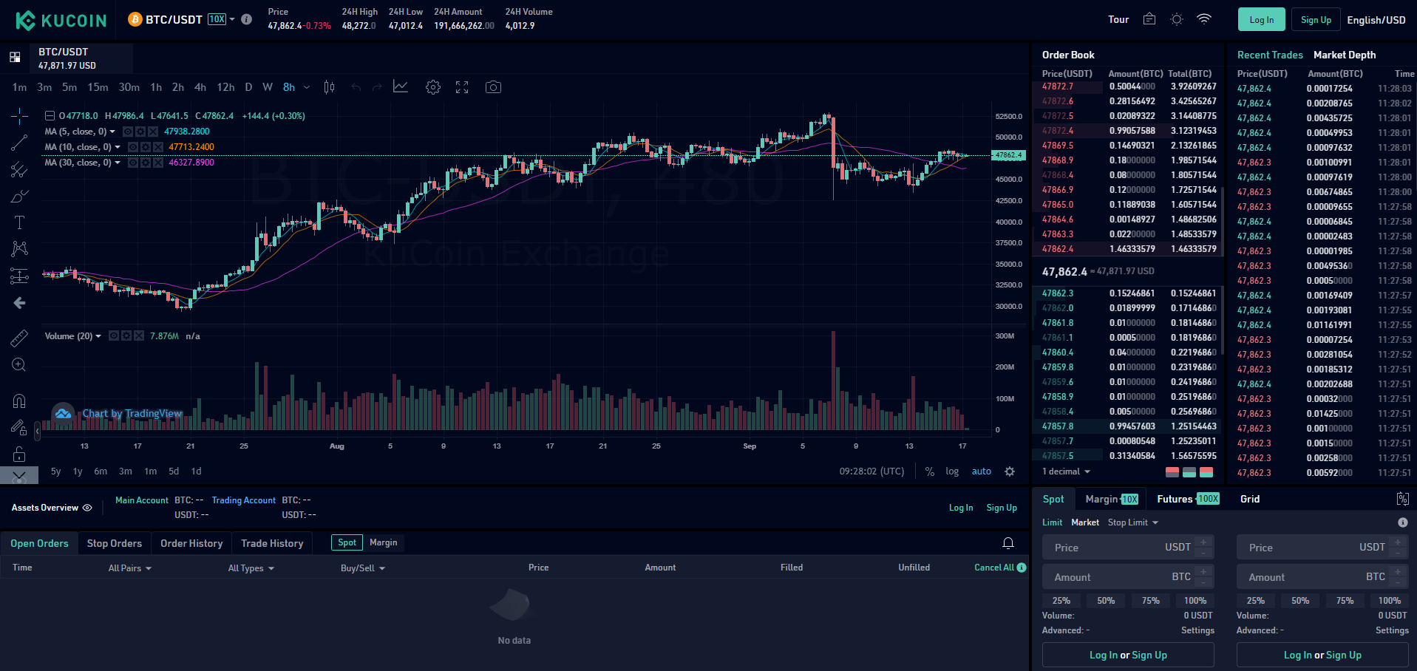
Task: Open the 1 decimal precision dropdown
Action: pos(1066,471)
